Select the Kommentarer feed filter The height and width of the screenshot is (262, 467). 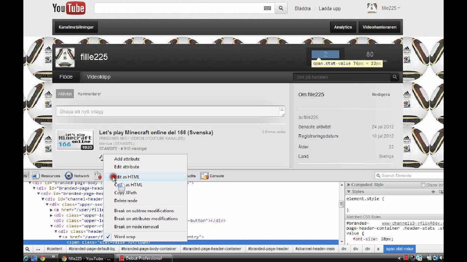[x=89, y=94]
